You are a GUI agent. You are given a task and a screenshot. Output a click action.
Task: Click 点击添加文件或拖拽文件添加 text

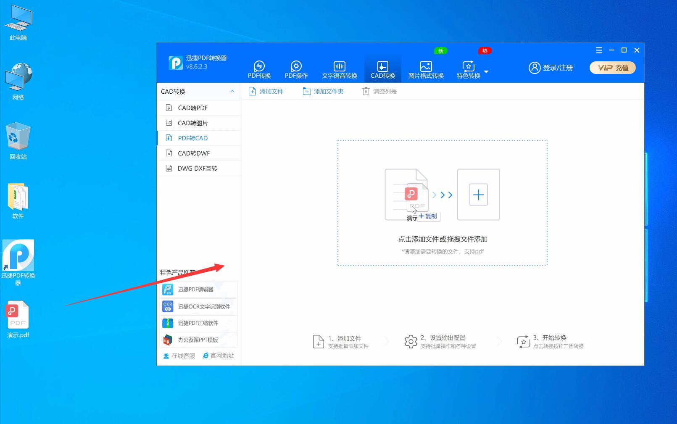tap(443, 239)
